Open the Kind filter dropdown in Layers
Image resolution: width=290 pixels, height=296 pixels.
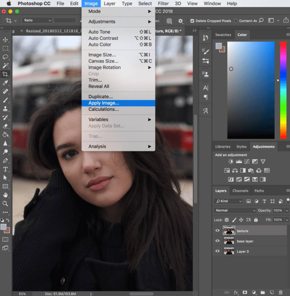tap(228, 201)
